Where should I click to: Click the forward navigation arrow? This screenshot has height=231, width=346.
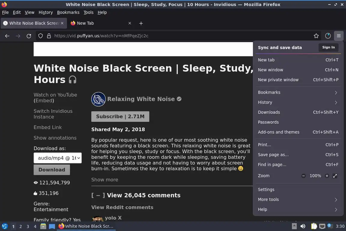pyautogui.click(x=18, y=36)
